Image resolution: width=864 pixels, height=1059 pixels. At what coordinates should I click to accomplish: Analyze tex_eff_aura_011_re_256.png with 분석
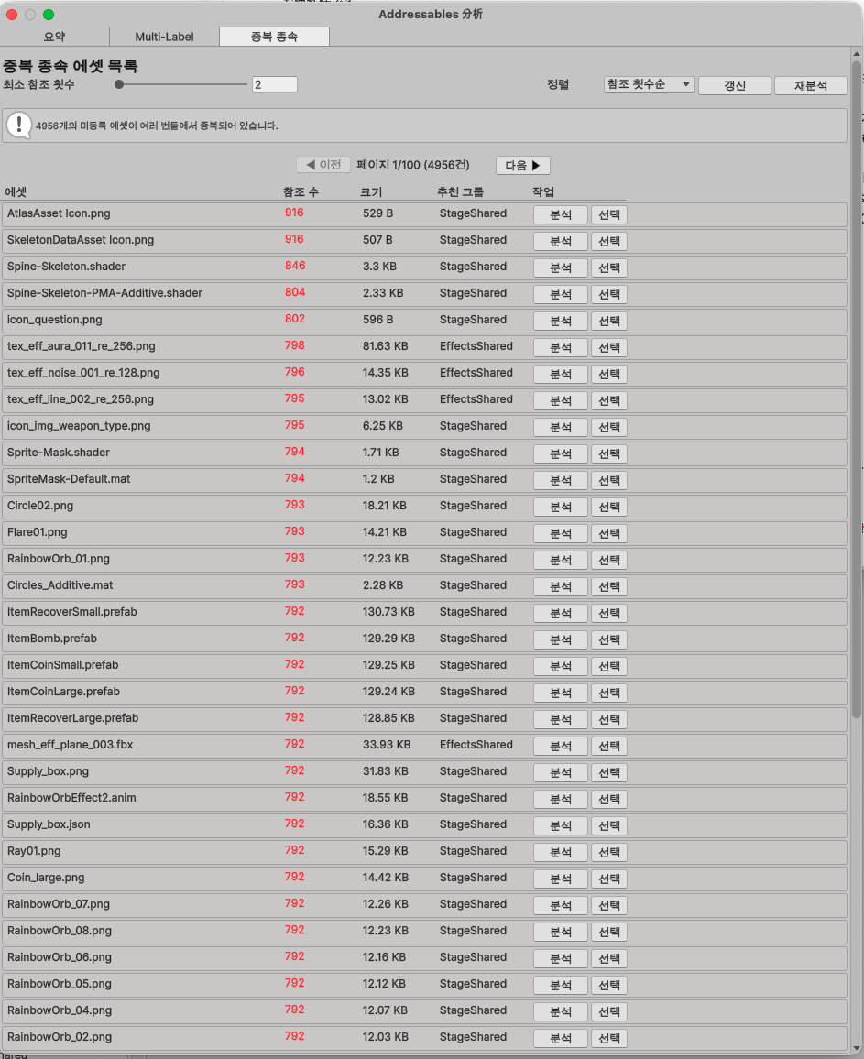[560, 347]
